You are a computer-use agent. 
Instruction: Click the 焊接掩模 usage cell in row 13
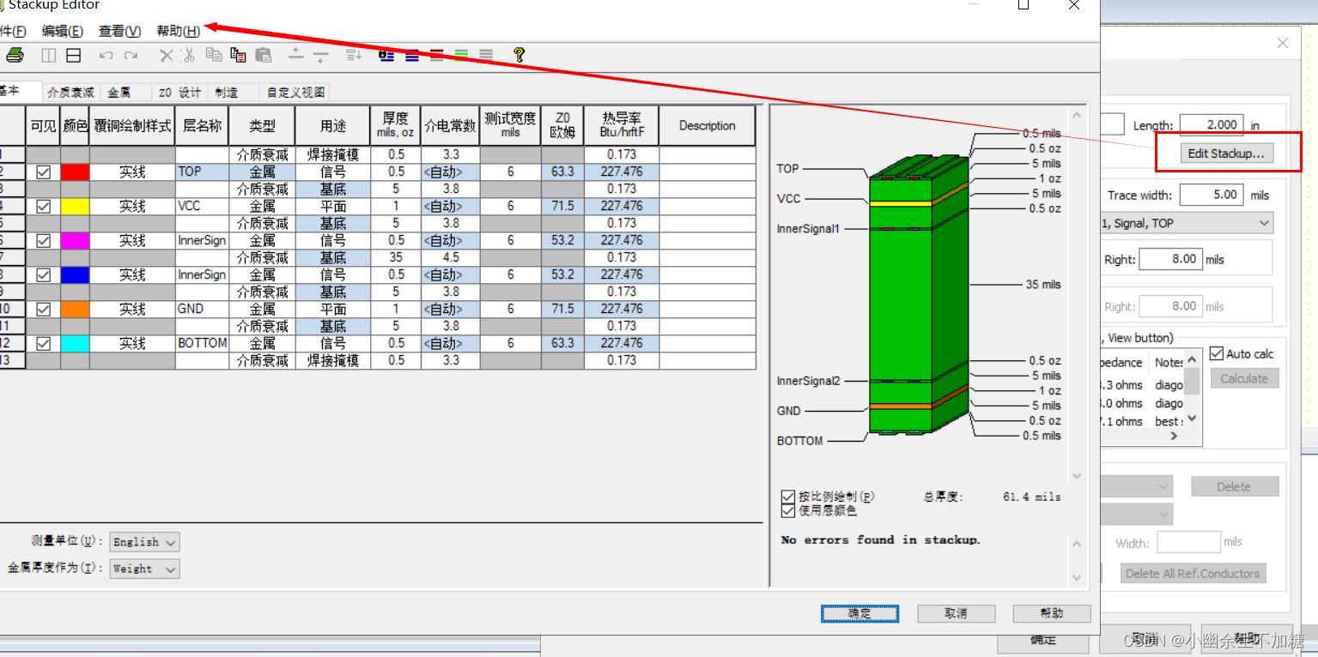(333, 360)
